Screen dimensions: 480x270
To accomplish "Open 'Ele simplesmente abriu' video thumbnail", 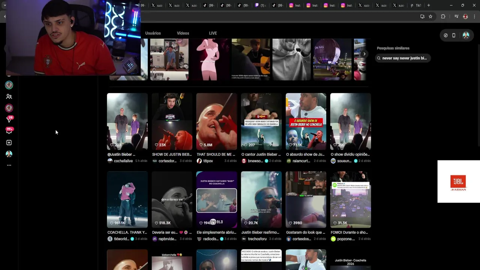I will tap(216, 199).
